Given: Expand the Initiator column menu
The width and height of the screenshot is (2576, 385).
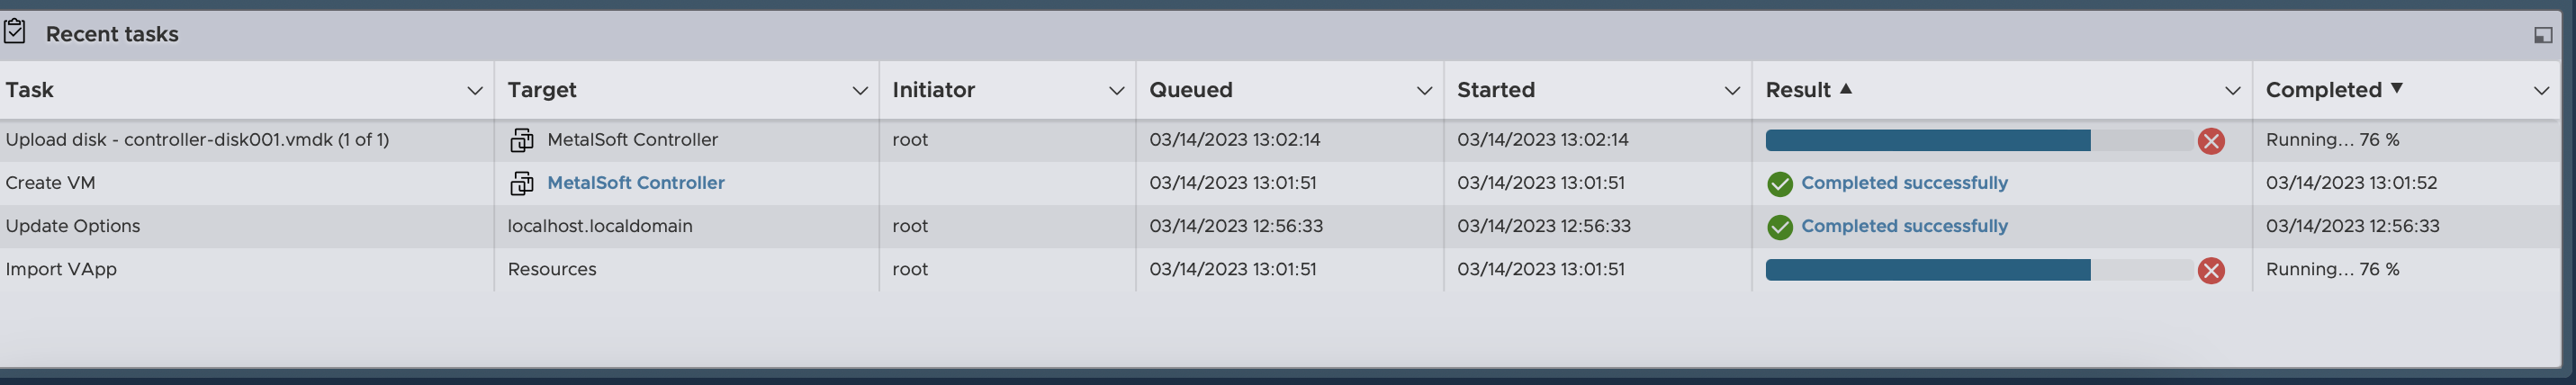Looking at the screenshot, I should [1116, 91].
